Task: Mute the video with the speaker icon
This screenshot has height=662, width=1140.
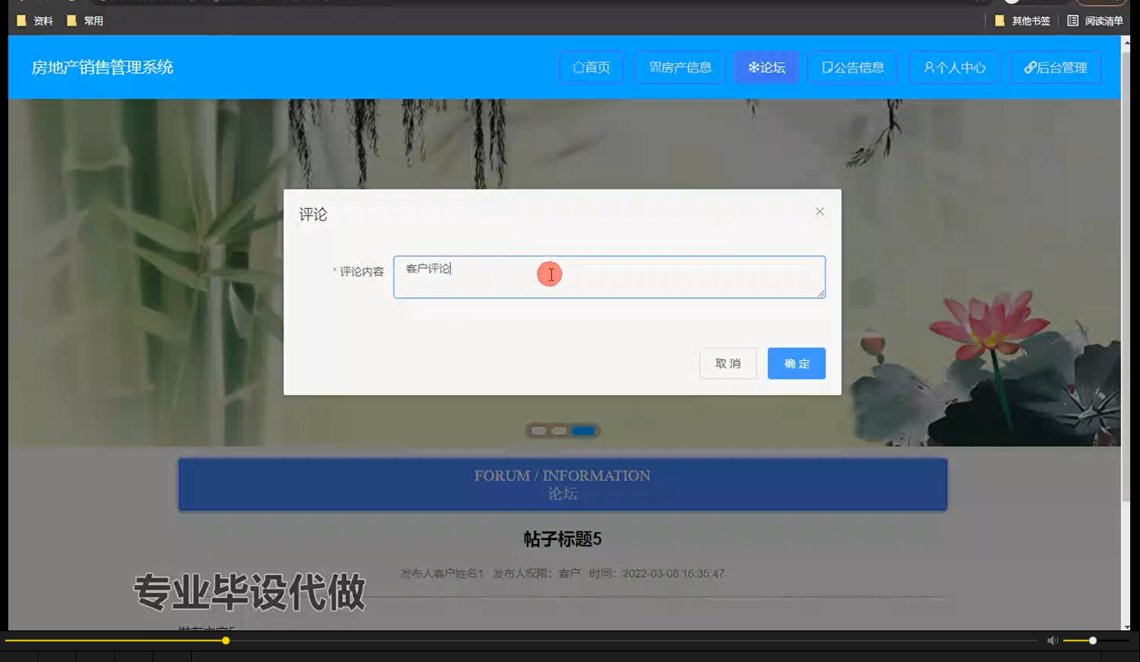Action: click(1052, 640)
